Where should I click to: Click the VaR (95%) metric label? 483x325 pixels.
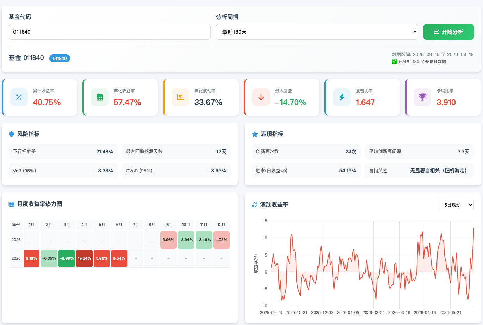[x=24, y=171]
